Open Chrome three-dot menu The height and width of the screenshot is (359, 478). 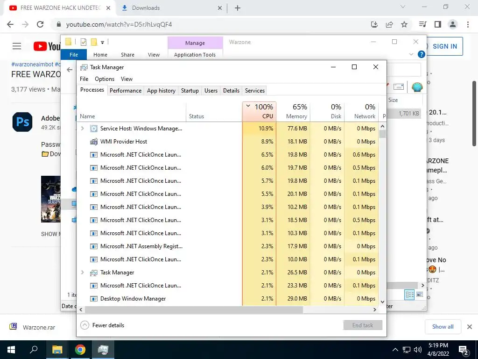[468, 24]
